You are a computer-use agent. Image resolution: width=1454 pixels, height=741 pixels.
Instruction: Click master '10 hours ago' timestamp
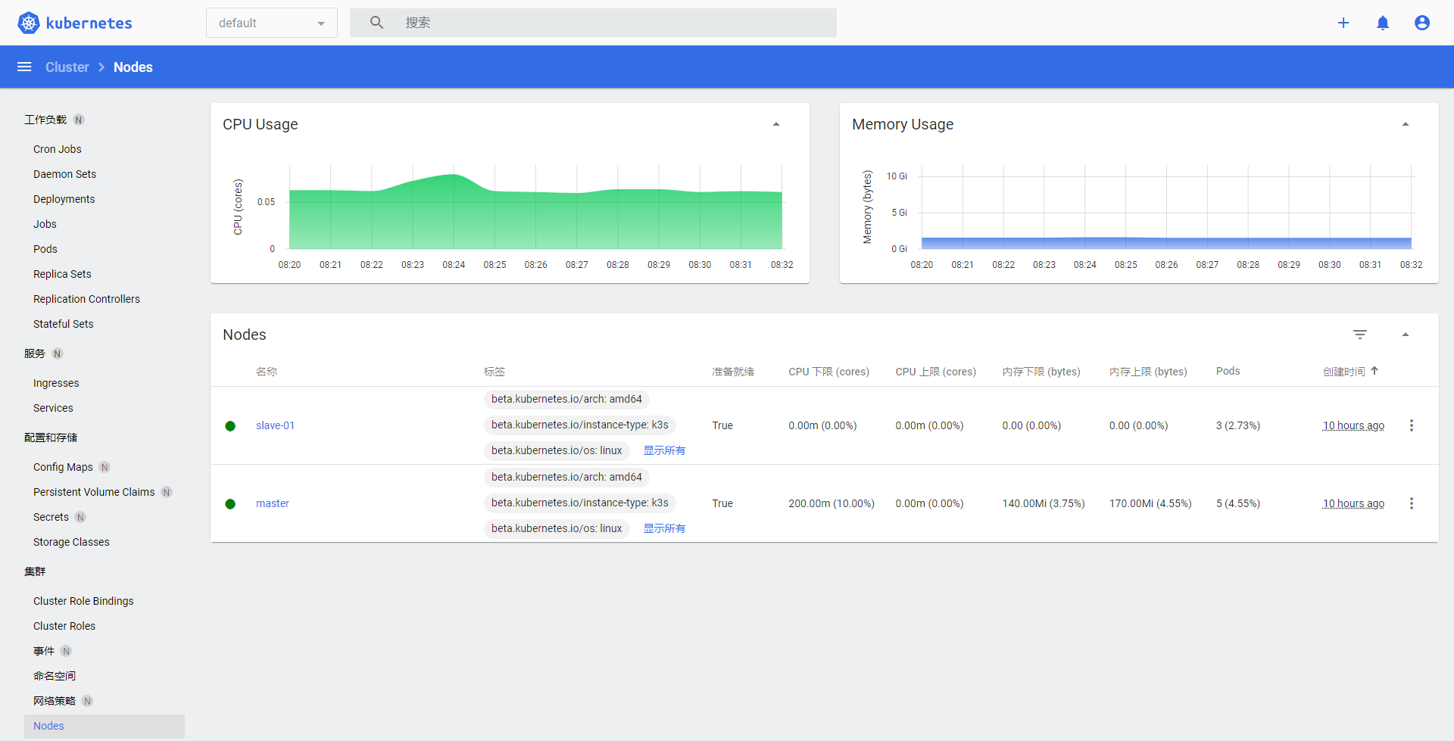1353,503
